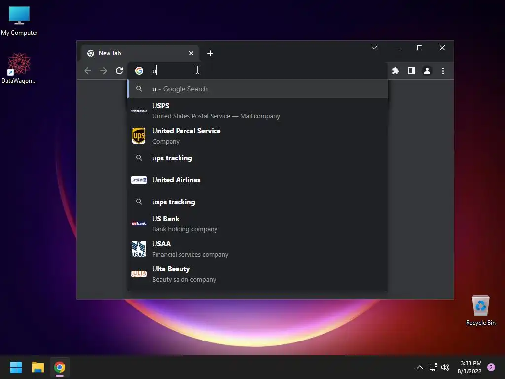Screen dimensions: 505x379
Task: Click the Ulta logo thumbnail
Action: (x=139, y=274)
